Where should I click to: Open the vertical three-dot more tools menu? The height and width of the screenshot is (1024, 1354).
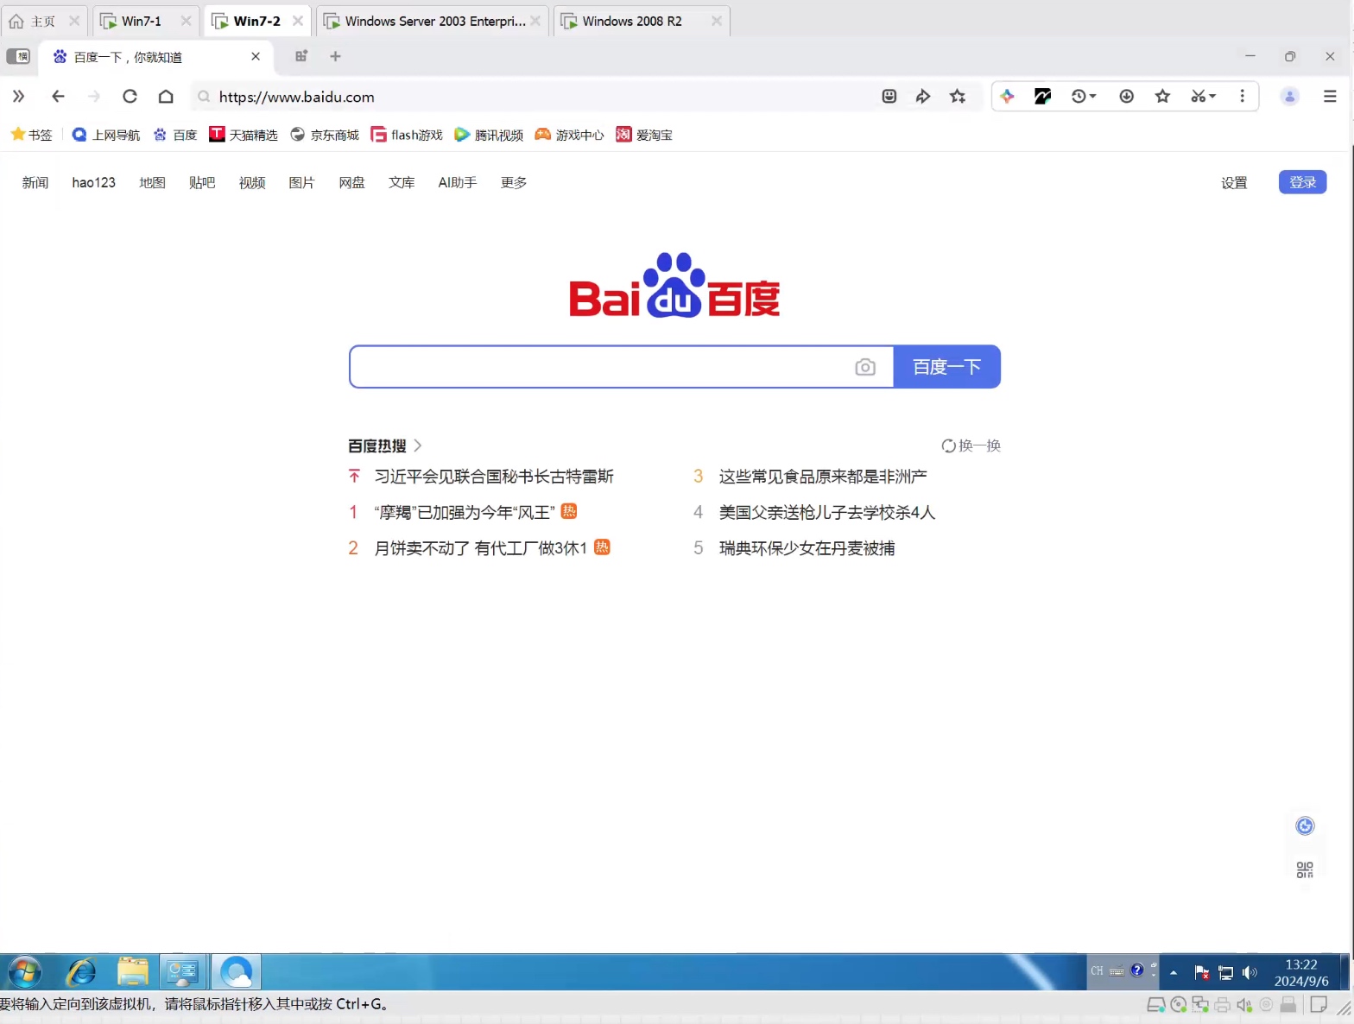[x=1243, y=97]
